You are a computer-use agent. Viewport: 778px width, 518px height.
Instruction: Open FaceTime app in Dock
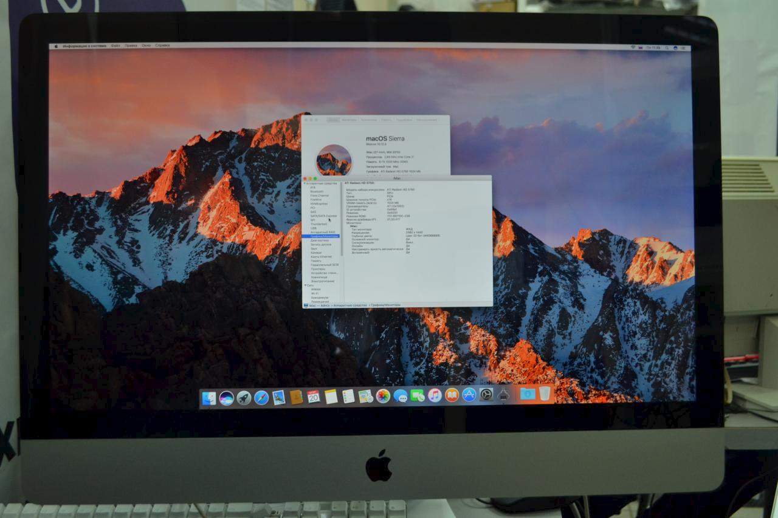417,396
